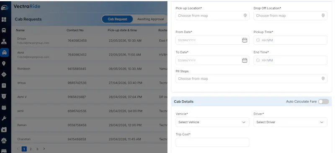Click pick-up time 08/05/2026, 10:30 AM
The height and width of the screenshot is (153, 335).
click(x=125, y=69)
